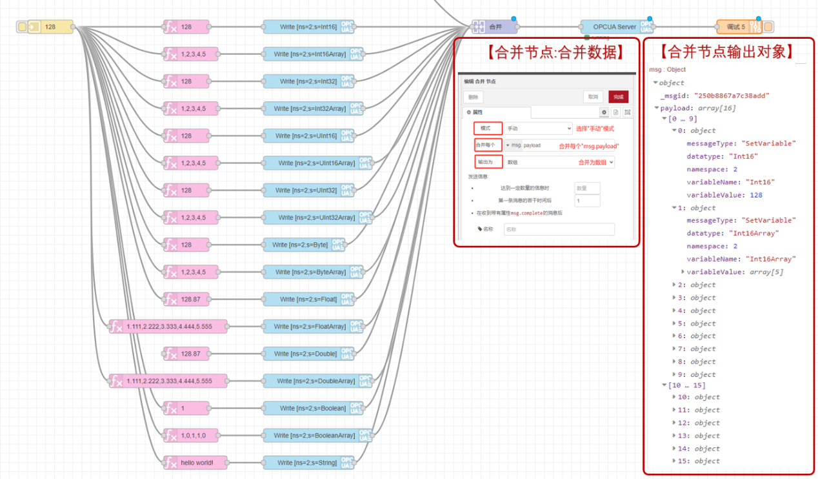The height and width of the screenshot is (479, 818).
Task: Click the function icon on the 128.87 Float node
Action: tap(170, 300)
